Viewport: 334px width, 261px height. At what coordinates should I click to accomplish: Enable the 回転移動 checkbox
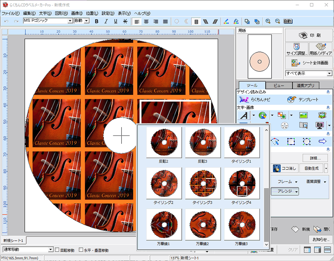(x=57, y=250)
